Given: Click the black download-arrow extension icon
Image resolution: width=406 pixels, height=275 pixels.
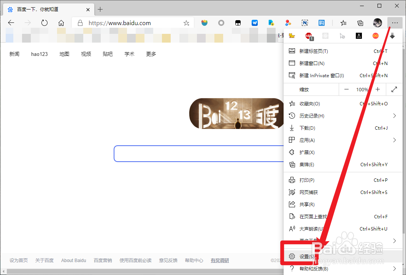Looking at the screenshot, I should click(x=392, y=36).
